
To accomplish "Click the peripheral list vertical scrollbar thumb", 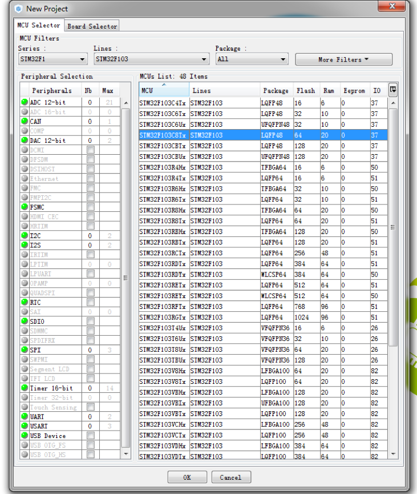I will (126, 278).
